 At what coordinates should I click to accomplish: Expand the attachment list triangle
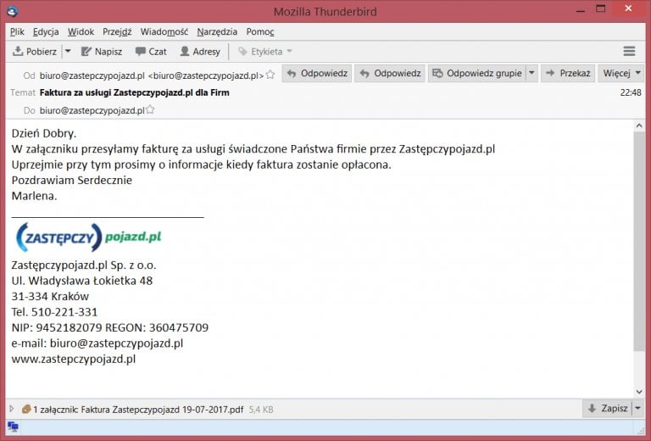(x=12, y=409)
